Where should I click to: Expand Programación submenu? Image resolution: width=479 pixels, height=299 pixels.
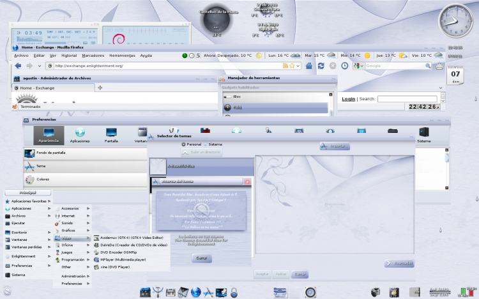click(73, 259)
